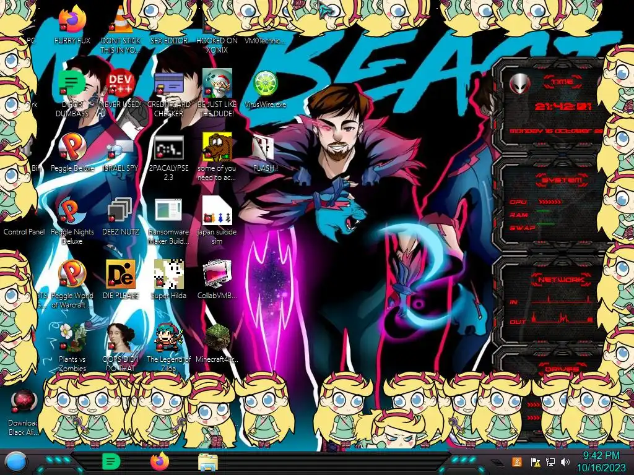The width and height of the screenshot is (634, 475).
Task: Select the VM0Technic... shortcut label
Action: point(265,41)
